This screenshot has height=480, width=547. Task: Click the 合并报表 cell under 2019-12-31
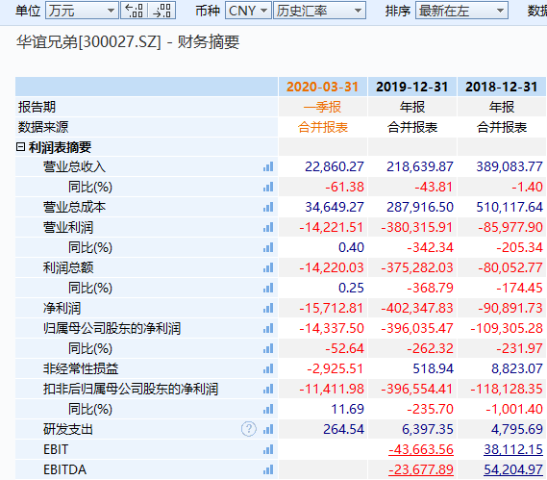pos(412,127)
